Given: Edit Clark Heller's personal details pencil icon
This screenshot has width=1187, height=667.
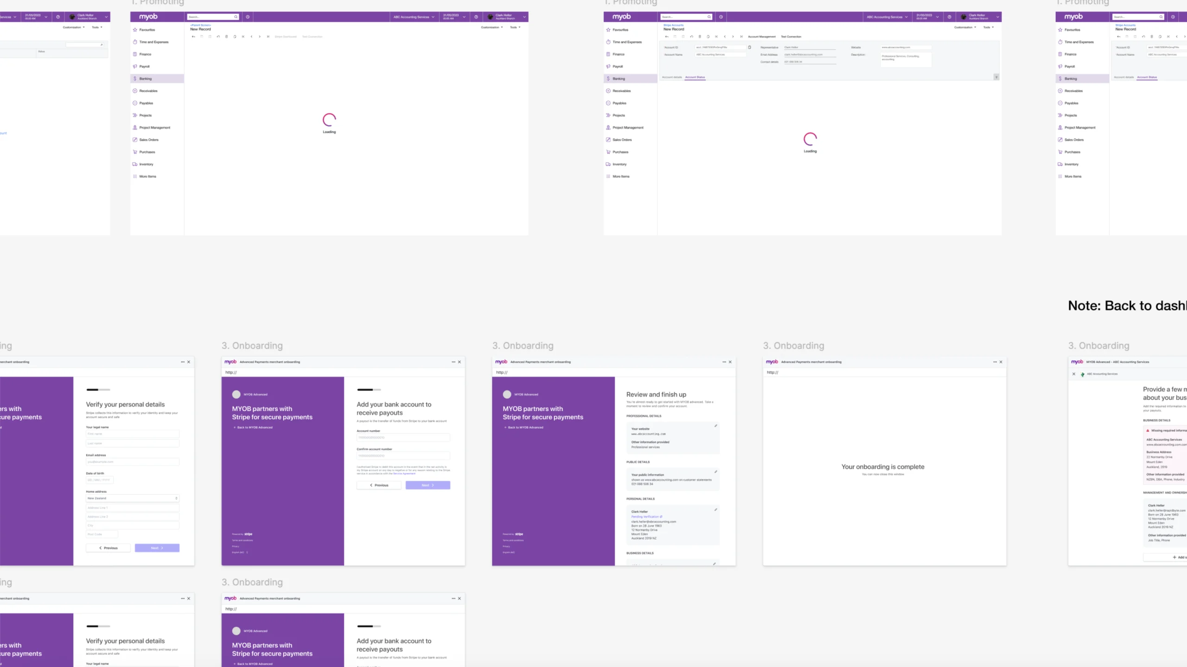Looking at the screenshot, I should click(x=715, y=510).
